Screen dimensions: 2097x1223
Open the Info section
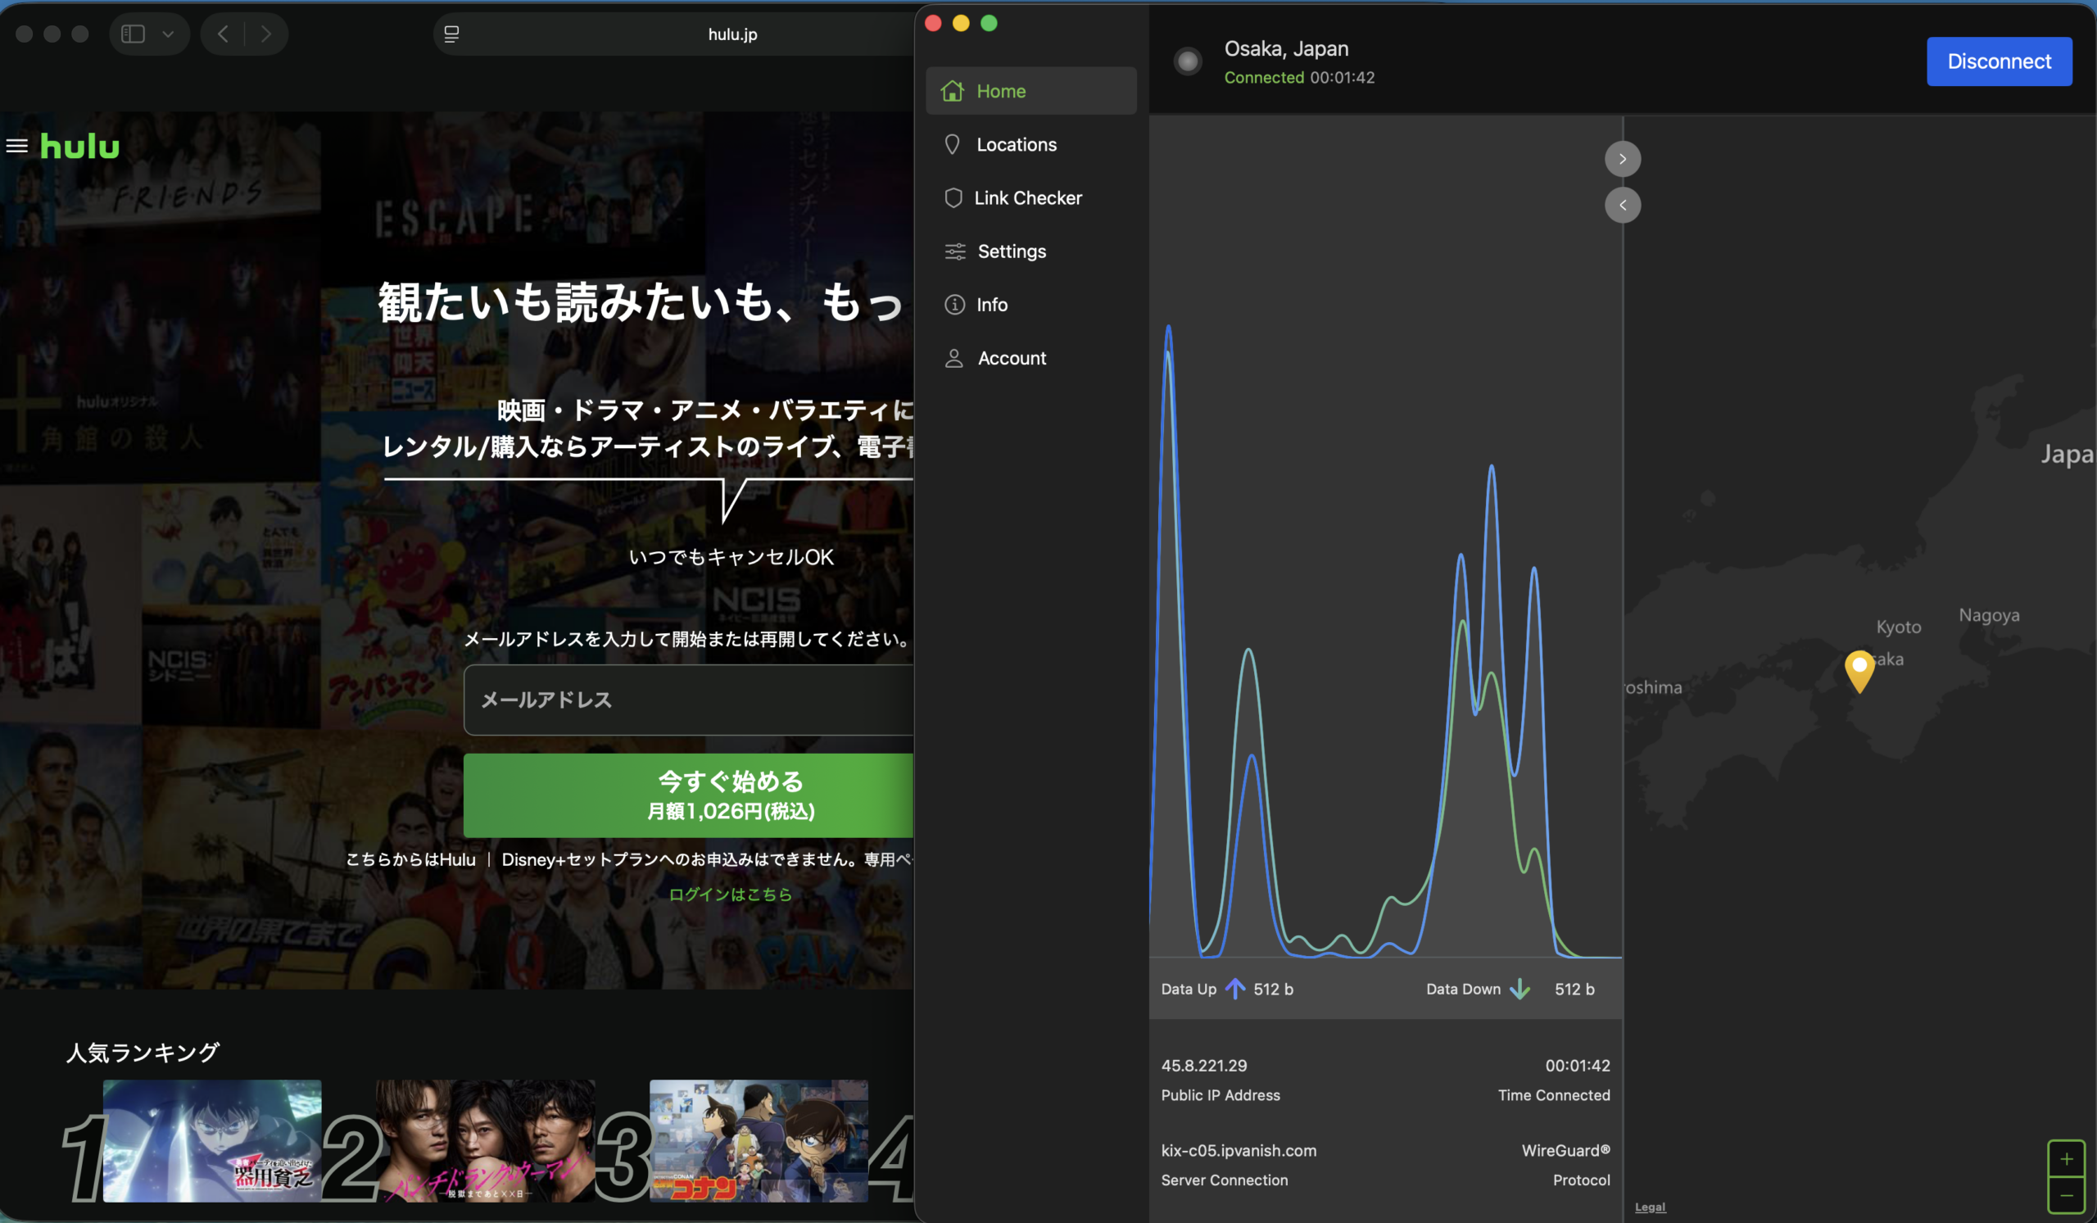click(1030, 305)
